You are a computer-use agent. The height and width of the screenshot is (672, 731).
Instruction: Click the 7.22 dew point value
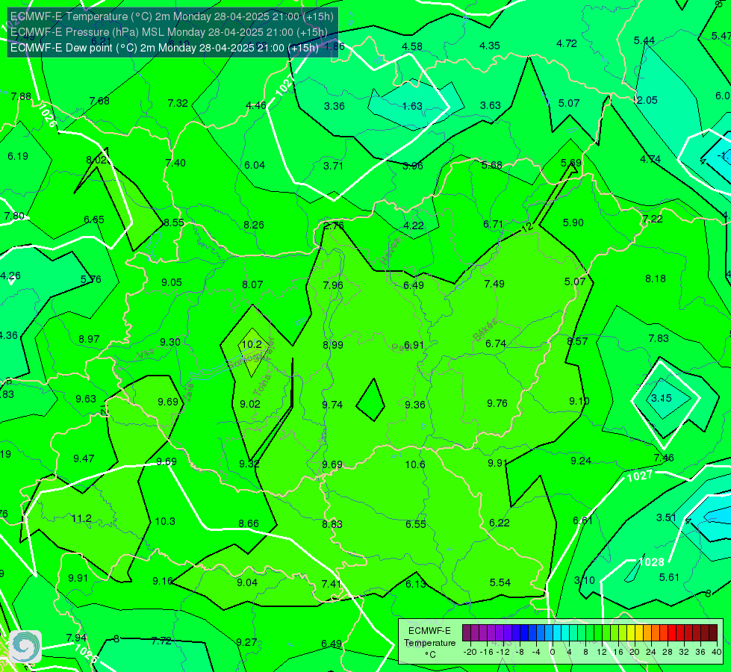652,219
